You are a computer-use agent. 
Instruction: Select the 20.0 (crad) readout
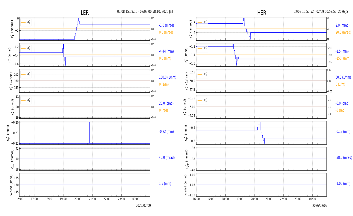tap(167, 103)
